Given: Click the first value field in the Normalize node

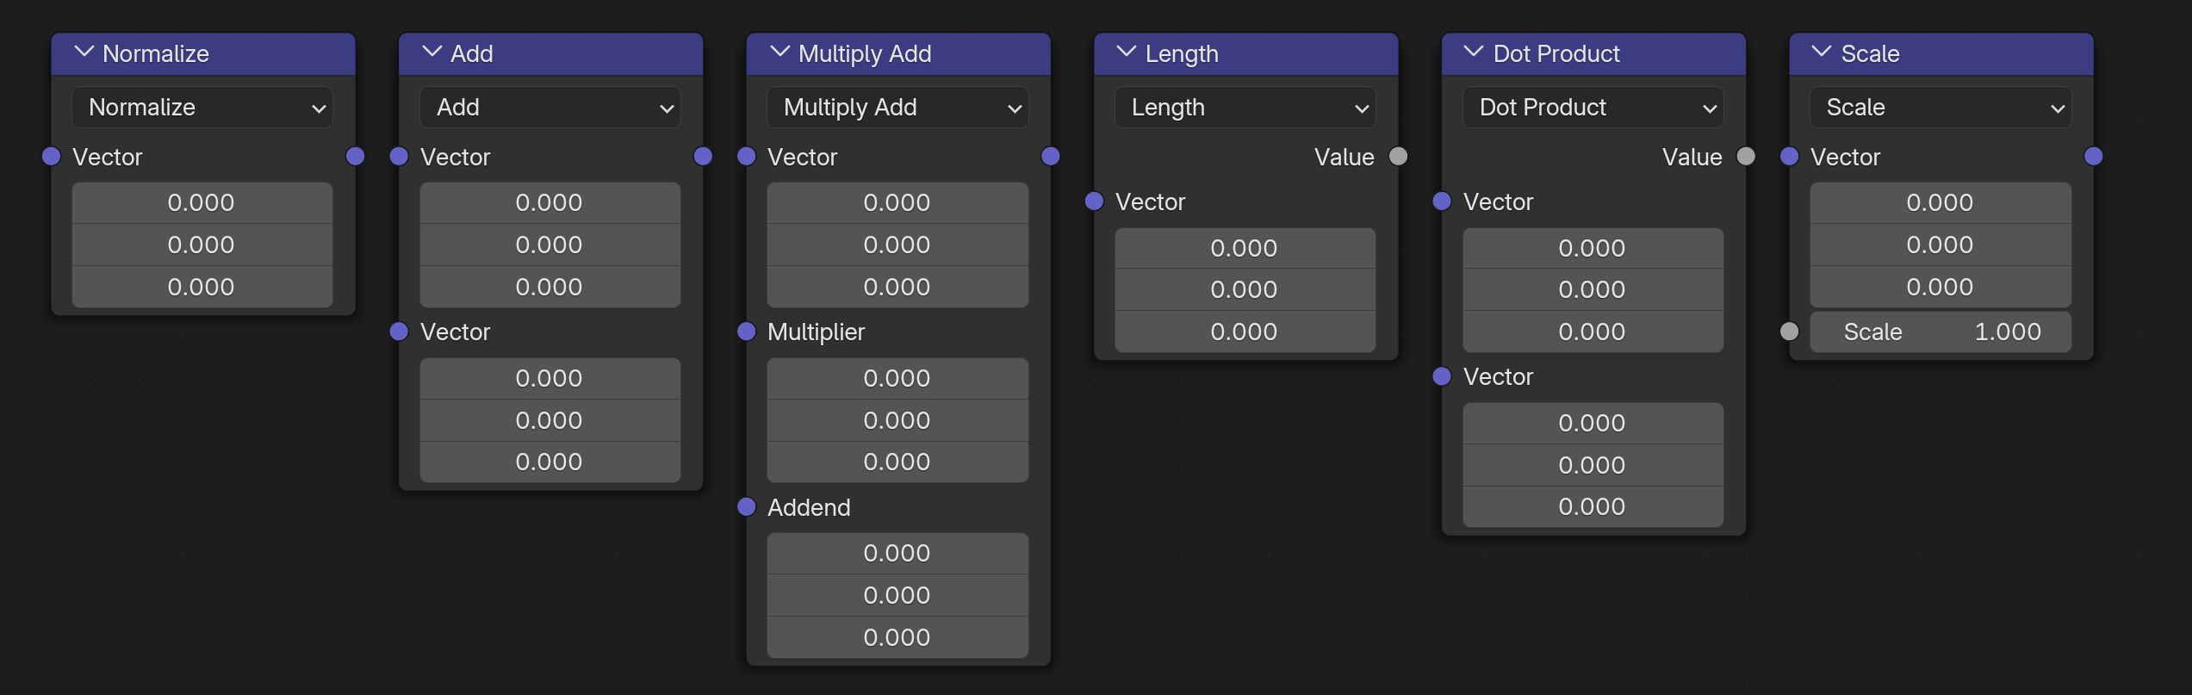Looking at the screenshot, I should [x=202, y=203].
